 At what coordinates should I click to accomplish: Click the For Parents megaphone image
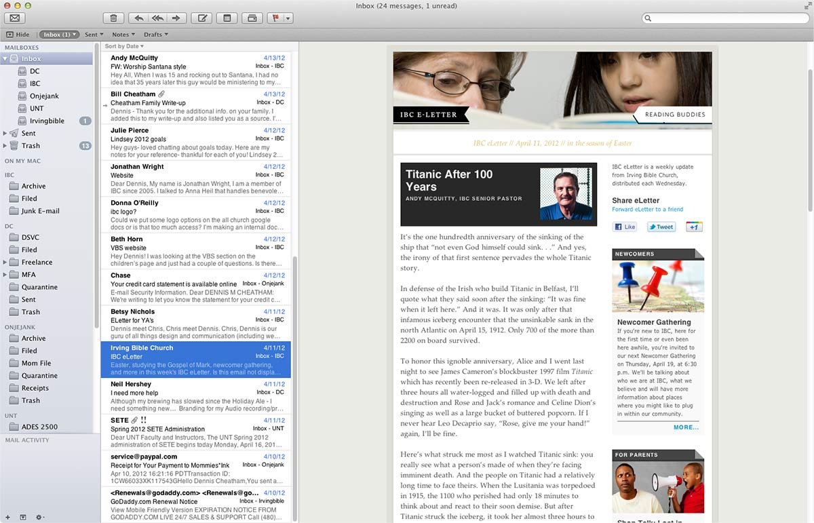658,487
